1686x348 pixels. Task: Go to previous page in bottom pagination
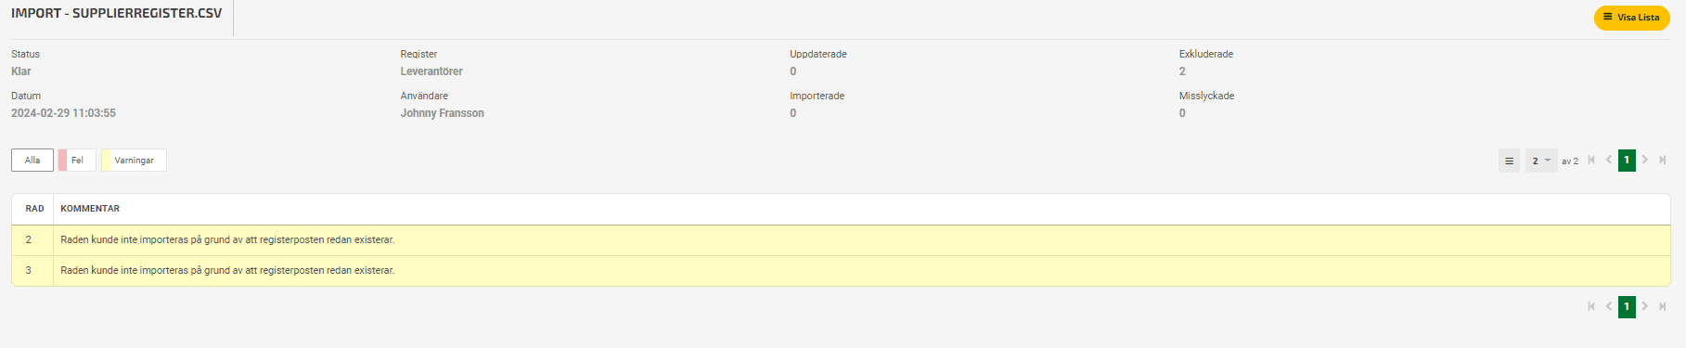point(1609,306)
